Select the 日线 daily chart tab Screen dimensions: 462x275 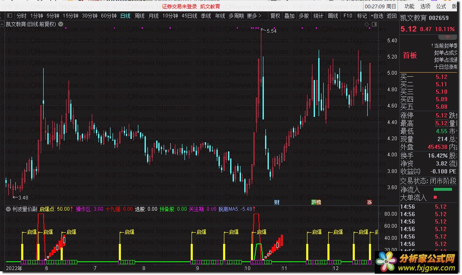click(x=125, y=16)
